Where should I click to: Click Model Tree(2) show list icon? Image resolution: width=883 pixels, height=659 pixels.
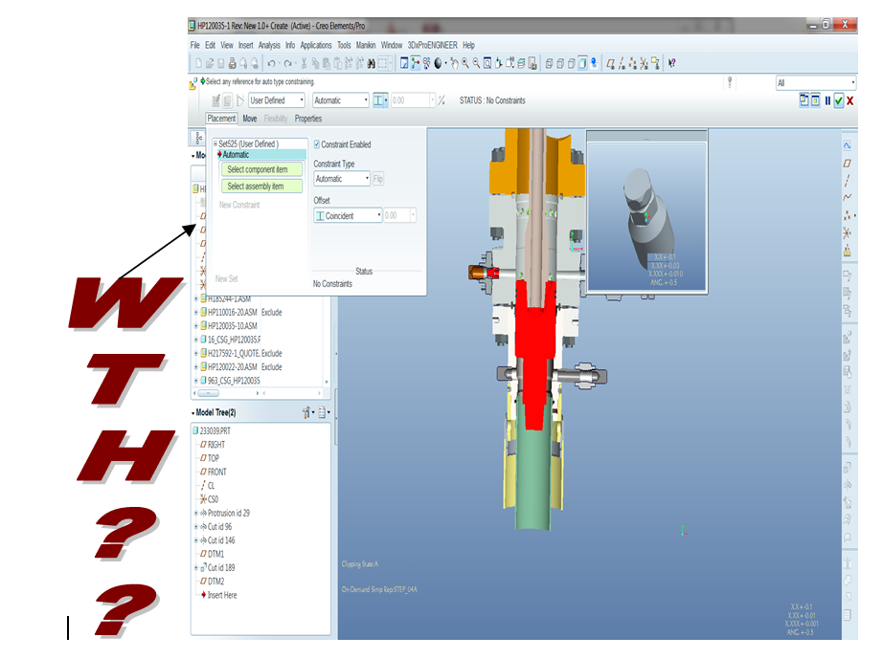tap(324, 413)
